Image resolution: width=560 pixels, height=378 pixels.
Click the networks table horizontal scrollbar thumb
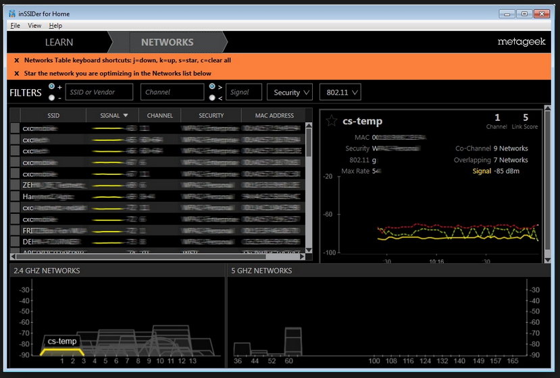141,256
